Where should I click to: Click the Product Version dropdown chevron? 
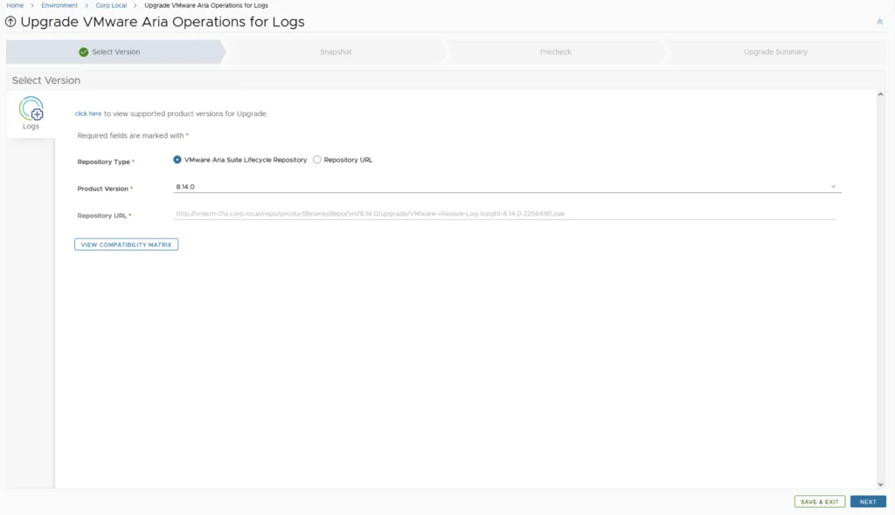tap(833, 187)
